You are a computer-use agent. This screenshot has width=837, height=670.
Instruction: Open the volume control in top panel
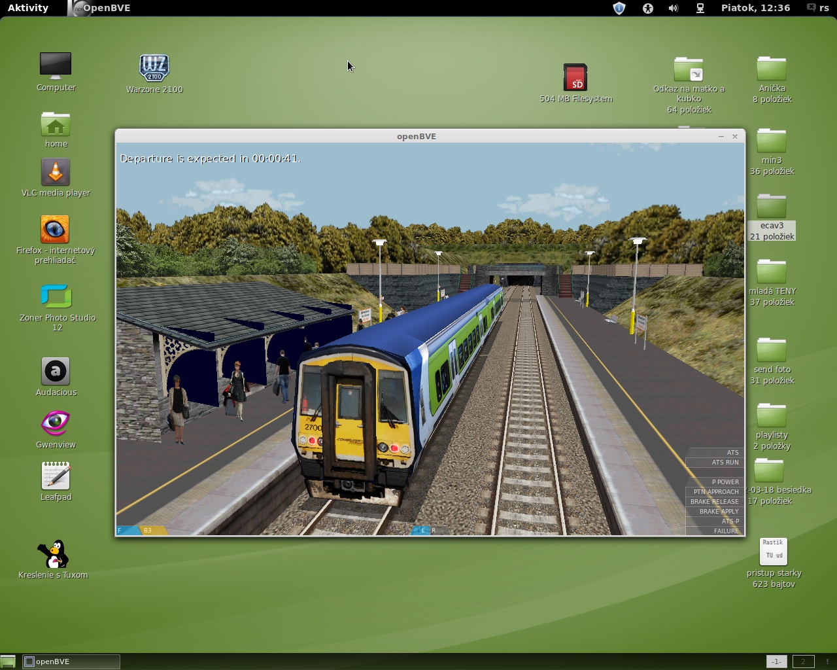click(x=674, y=8)
